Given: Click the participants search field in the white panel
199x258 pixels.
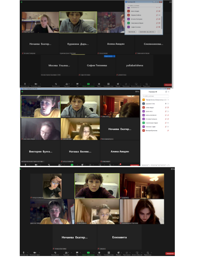Looking at the screenshot, I should (156, 96).
